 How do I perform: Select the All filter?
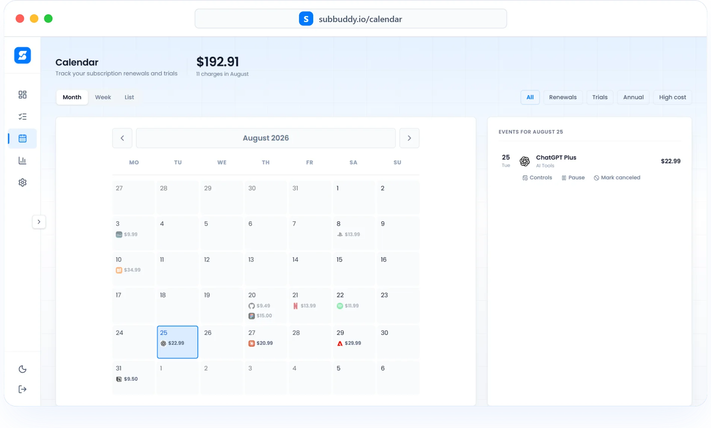[x=530, y=97]
